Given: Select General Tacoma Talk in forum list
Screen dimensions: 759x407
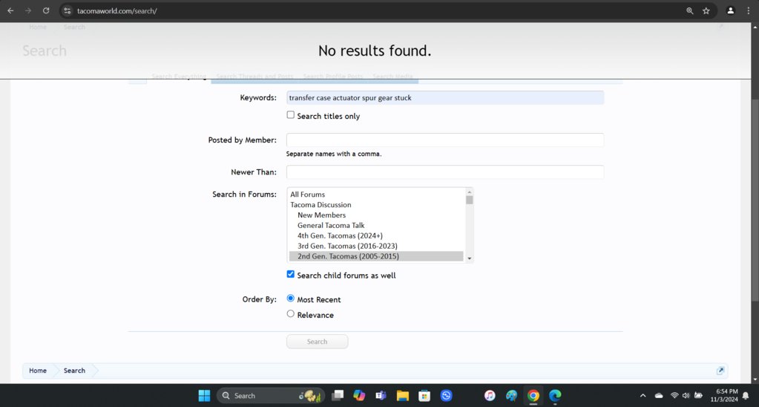Looking at the screenshot, I should click(x=376, y=225).
